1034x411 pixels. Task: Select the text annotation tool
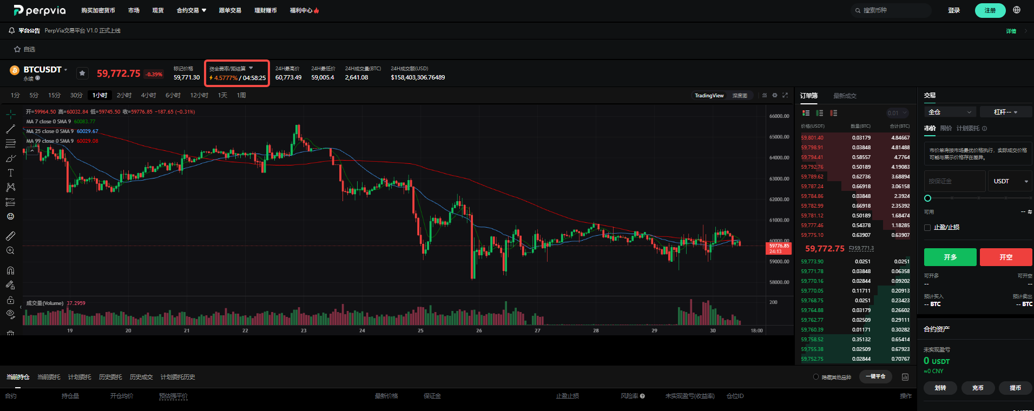10,173
